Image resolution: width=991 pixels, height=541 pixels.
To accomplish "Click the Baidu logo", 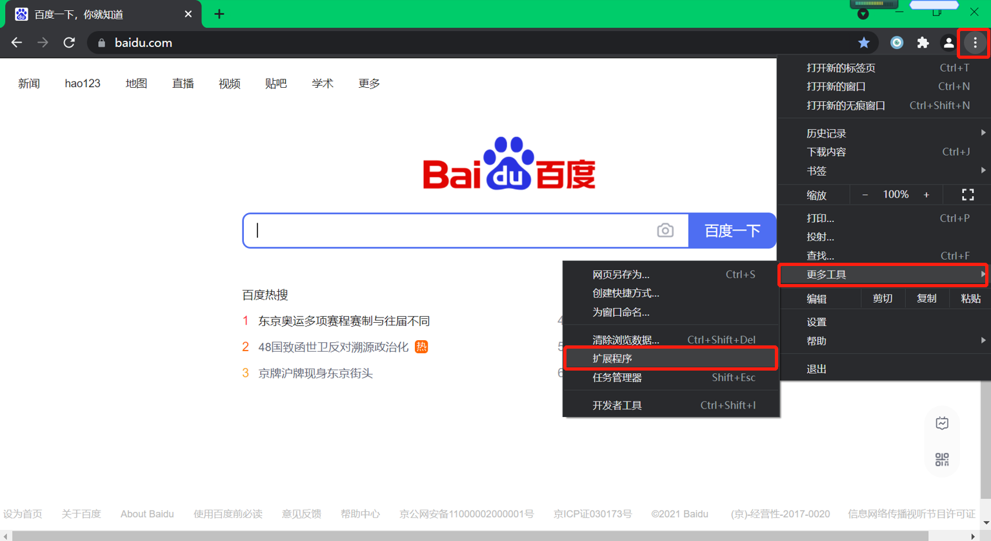I will pyautogui.click(x=509, y=163).
